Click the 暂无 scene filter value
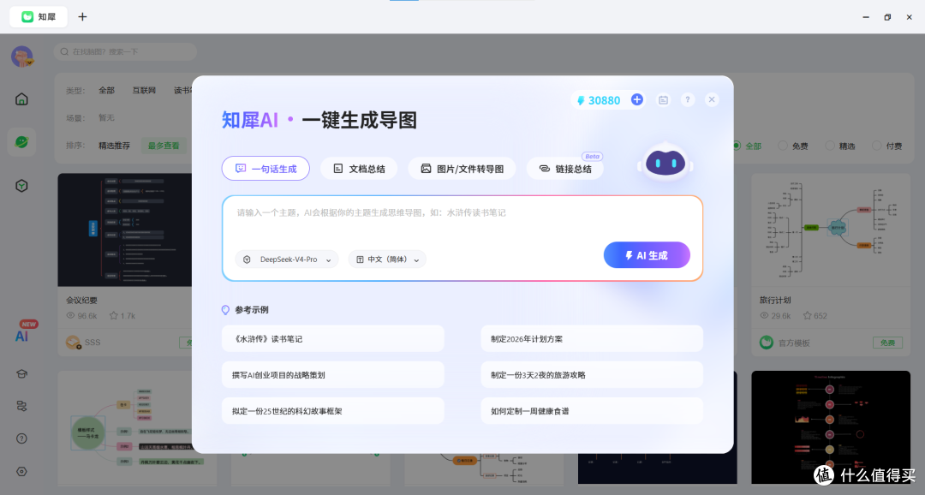 pyautogui.click(x=107, y=118)
